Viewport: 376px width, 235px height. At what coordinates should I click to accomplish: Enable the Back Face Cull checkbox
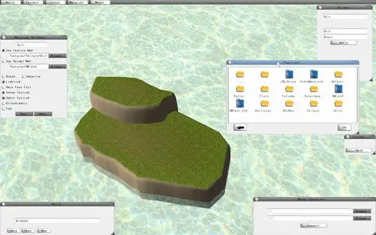pos(4,88)
